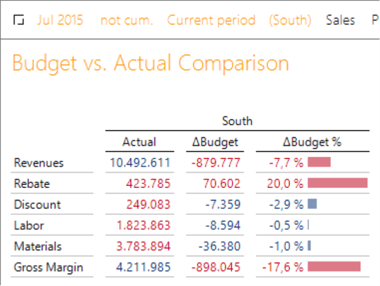Select the Discount row label
The image size is (380, 286).
click(37, 204)
